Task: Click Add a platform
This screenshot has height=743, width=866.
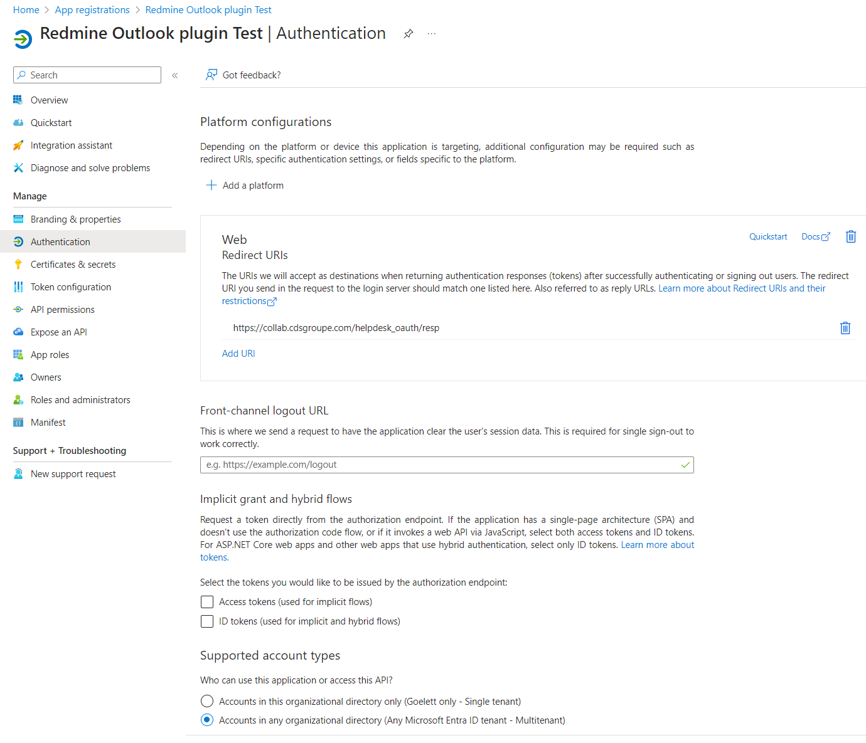Action: pyautogui.click(x=245, y=186)
